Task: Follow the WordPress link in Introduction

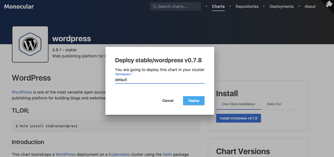Action: pos(66,154)
